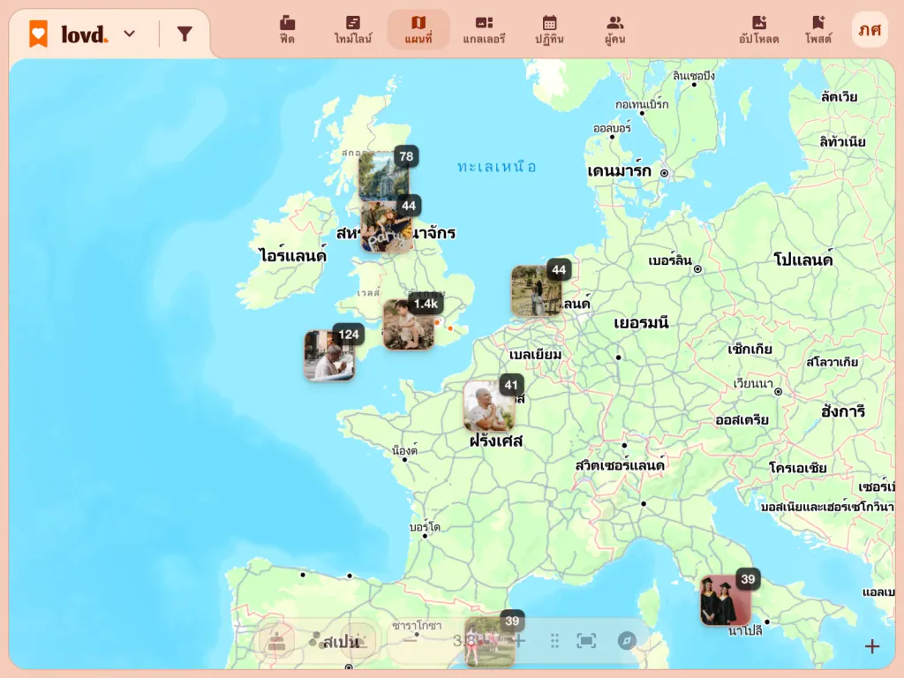904x678 pixels.
Task: Go to the แกลเลอรี (Gallery) tab
Action: coord(485,30)
